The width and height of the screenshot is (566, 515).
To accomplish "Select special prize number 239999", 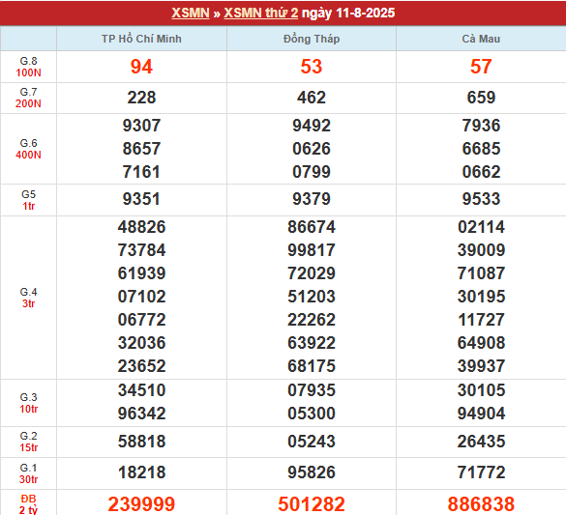I will point(141,503).
